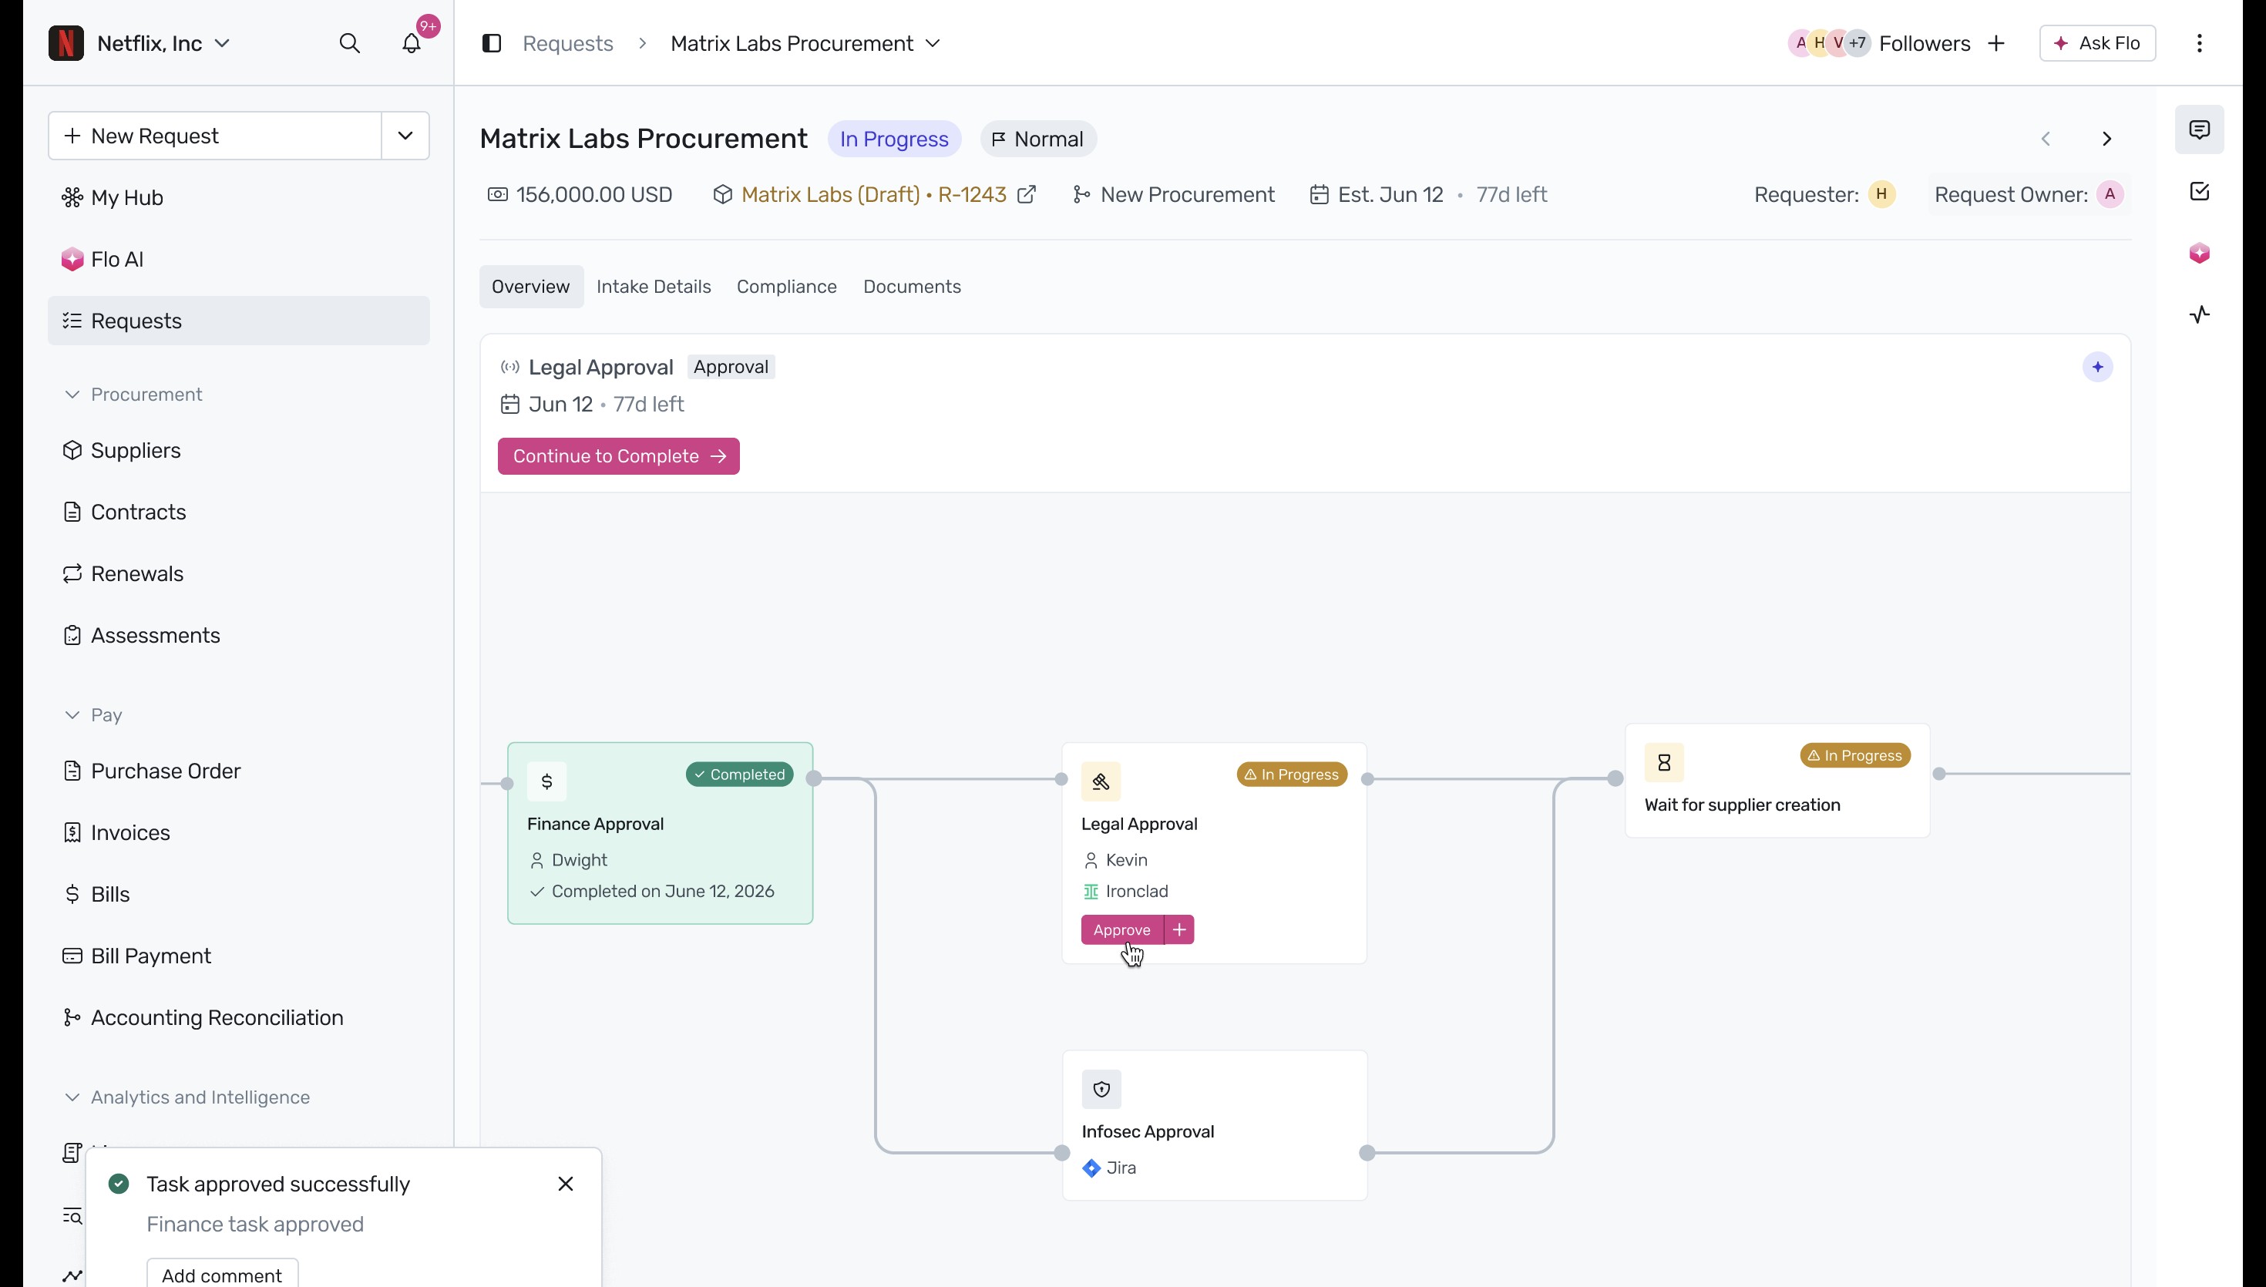Switch to the Overview tab

(531, 287)
